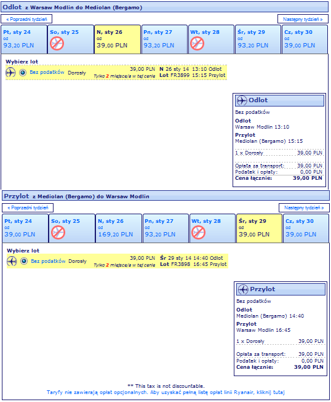The width and height of the screenshot is (331, 402).
Task: Open the Bez podatków link in the FR3899 row
Action: tap(47, 72)
